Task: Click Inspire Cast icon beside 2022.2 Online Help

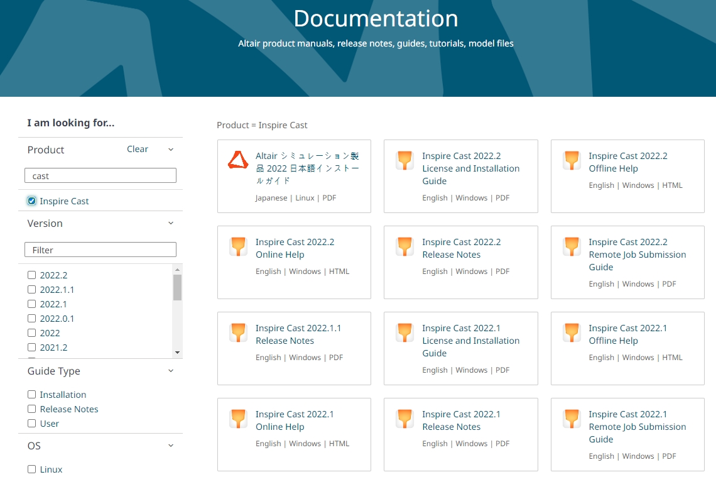Action: [238, 247]
